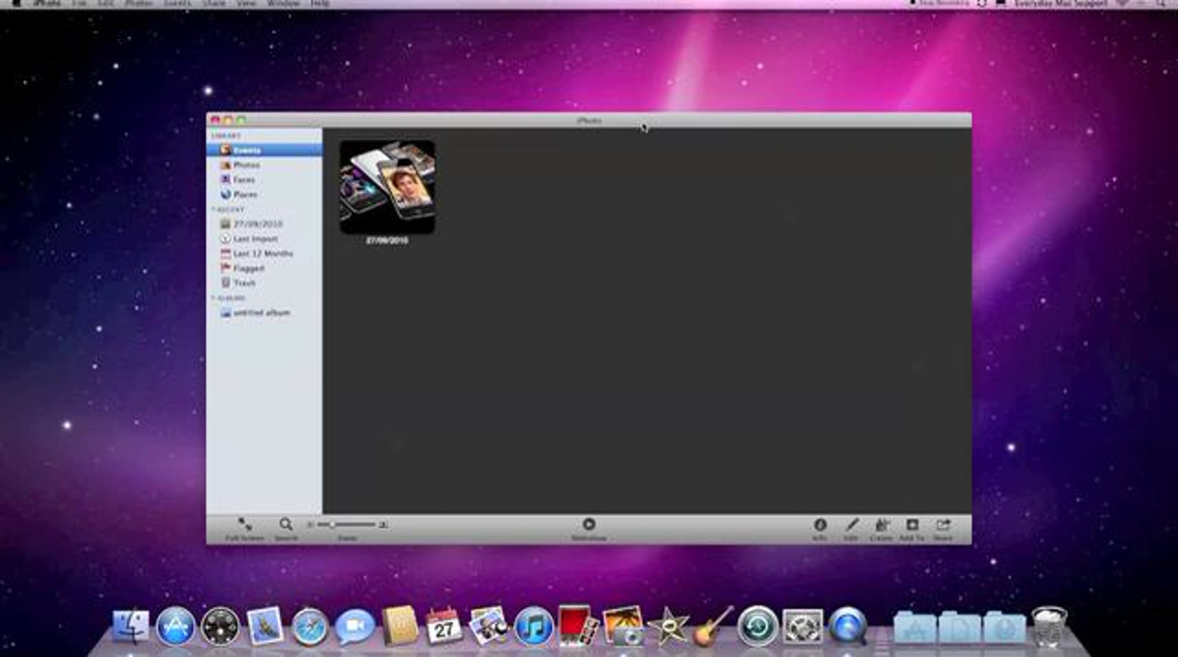This screenshot has height=657, width=1178.
Task: Open the Share toolbar button
Action: point(942,526)
